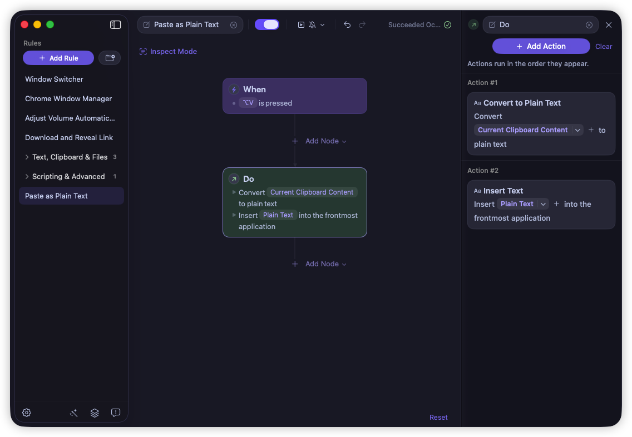This screenshot has width=632, height=437.
Task: Toggle the rule enabled switch
Action: 267,24
